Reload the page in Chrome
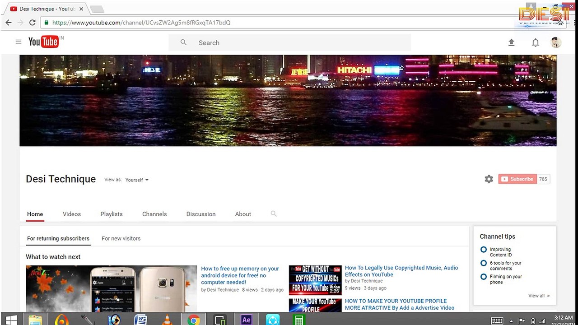 [33, 23]
